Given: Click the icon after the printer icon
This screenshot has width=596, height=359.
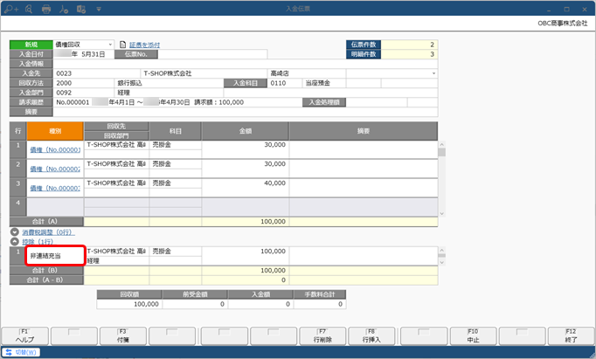Looking at the screenshot, I should [64, 9].
